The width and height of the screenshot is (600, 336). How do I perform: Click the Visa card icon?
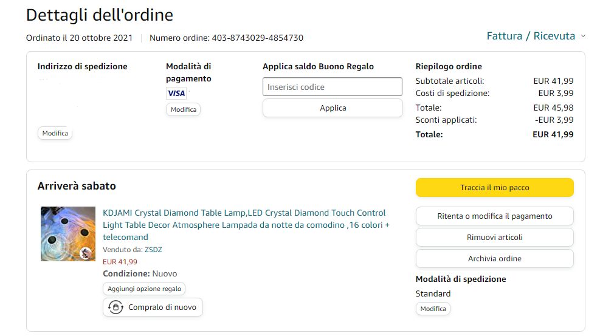[176, 94]
